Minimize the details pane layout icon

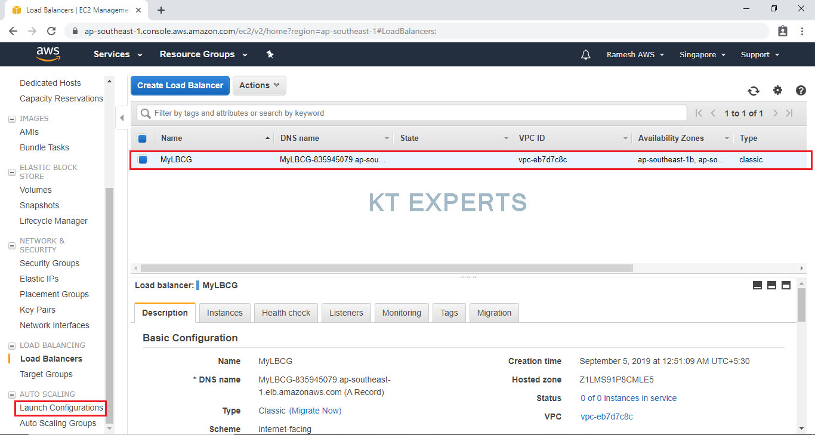click(x=757, y=285)
